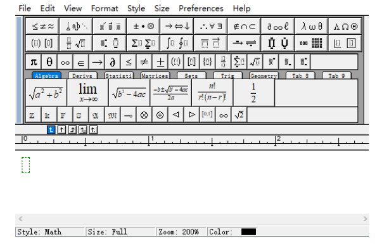Open subscript and superscript templates palette
389x244 pixels.
click(110, 43)
